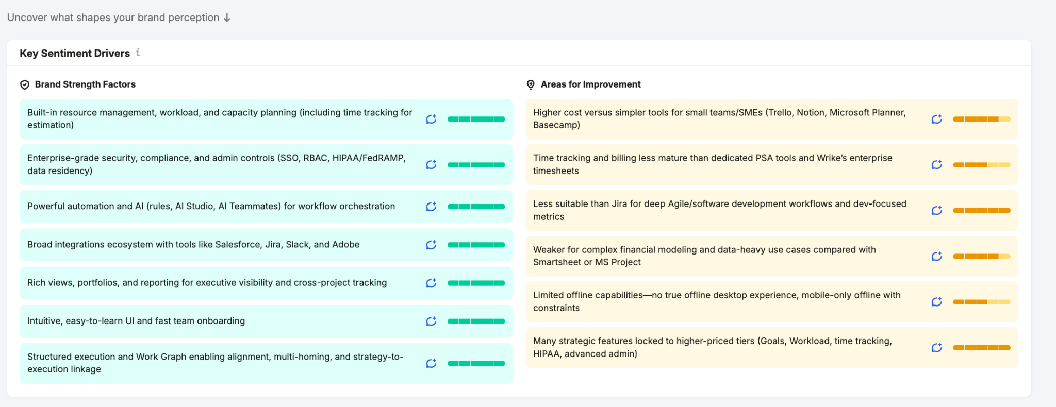Click the green bar for broad integrations ecosystem

[x=476, y=245]
